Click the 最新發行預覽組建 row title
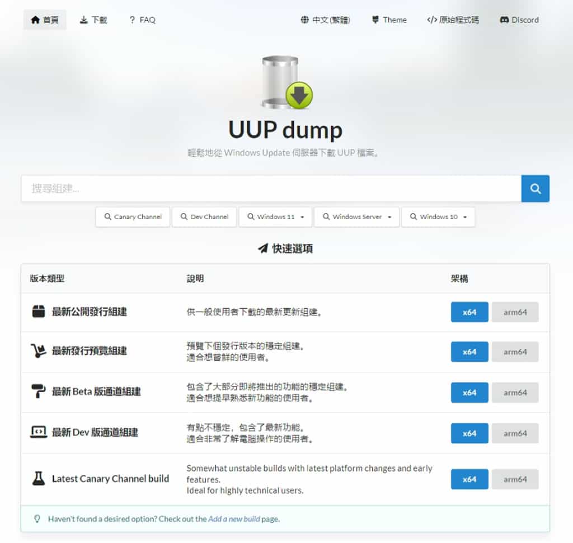Image resolution: width=573 pixels, height=543 pixels. tap(90, 351)
